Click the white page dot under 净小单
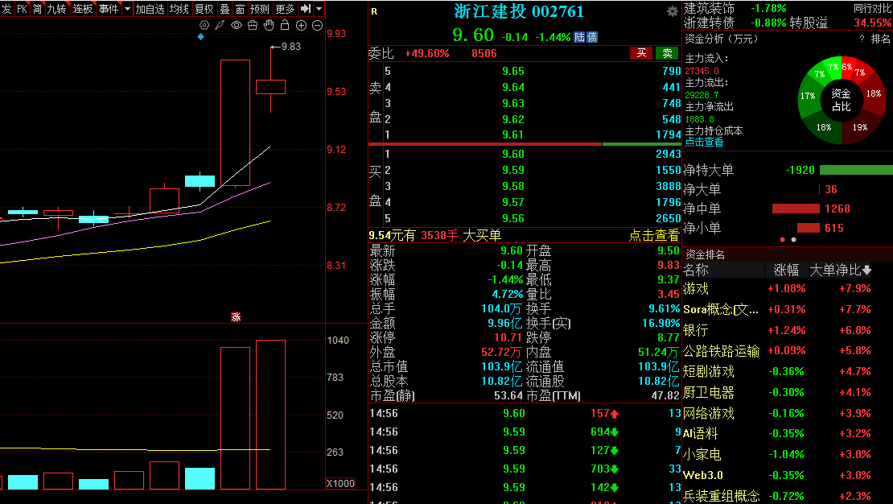Viewport: 893px width, 504px height. tap(793, 239)
